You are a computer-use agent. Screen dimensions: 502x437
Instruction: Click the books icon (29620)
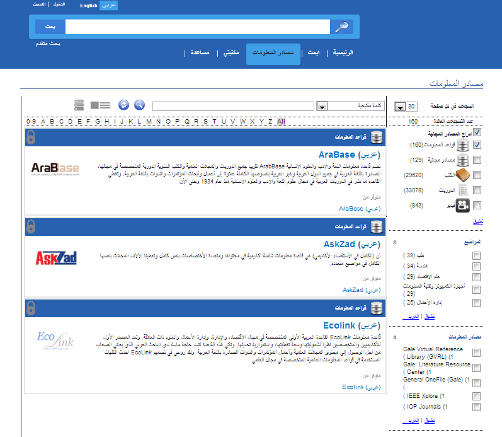pyautogui.click(x=462, y=175)
